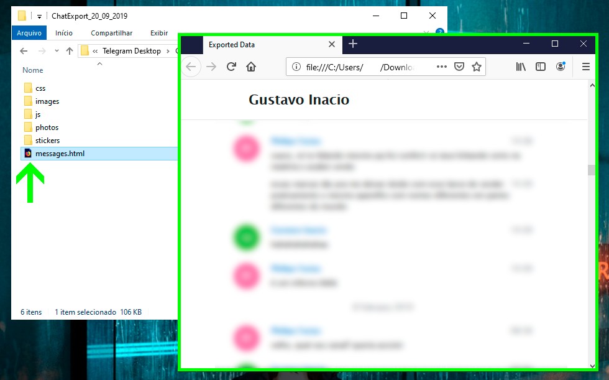
Task: Maximize the File Explorer window
Action: 404,16
